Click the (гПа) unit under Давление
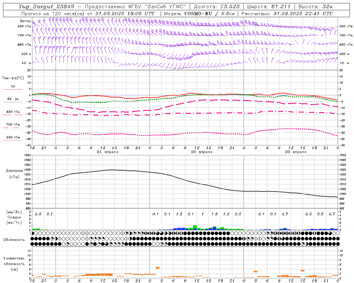This screenshot has width=354, height=283. [14, 177]
